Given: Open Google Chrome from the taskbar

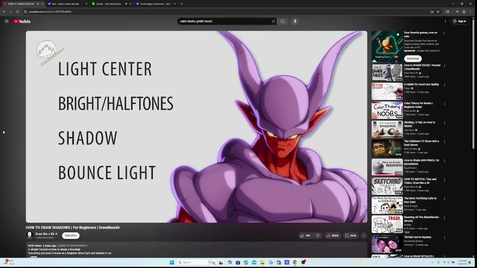Looking at the screenshot, I should click(x=295, y=262).
